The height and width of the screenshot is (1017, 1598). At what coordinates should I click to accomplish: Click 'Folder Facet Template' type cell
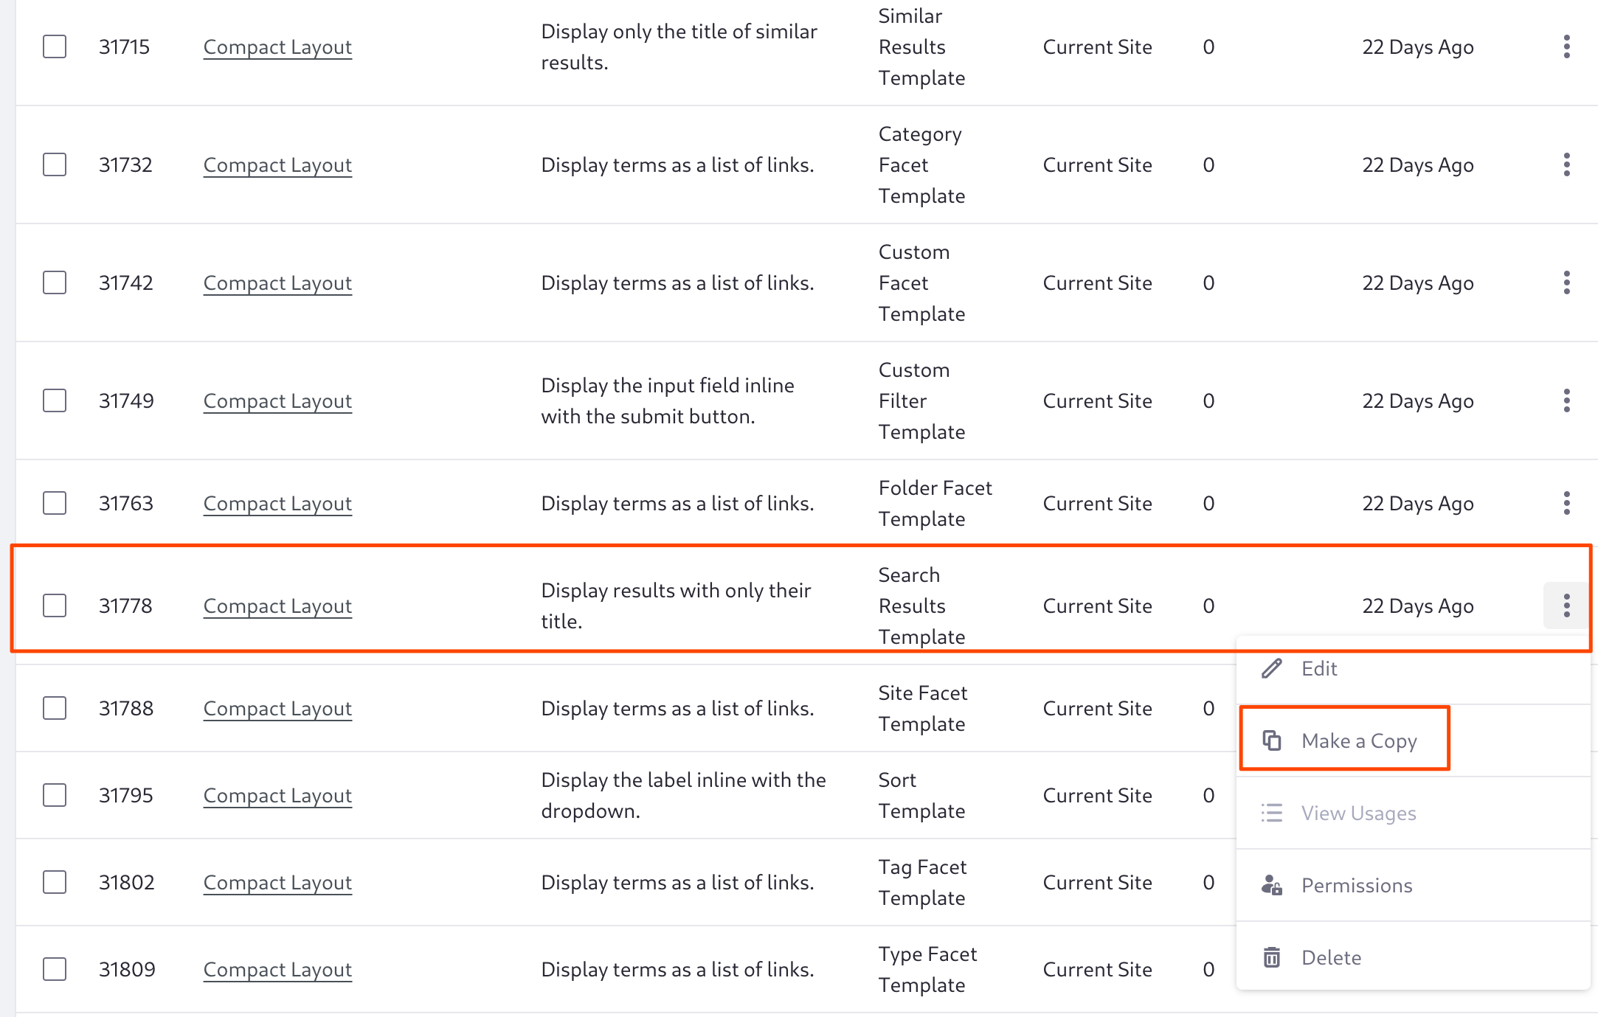pyautogui.click(x=935, y=503)
